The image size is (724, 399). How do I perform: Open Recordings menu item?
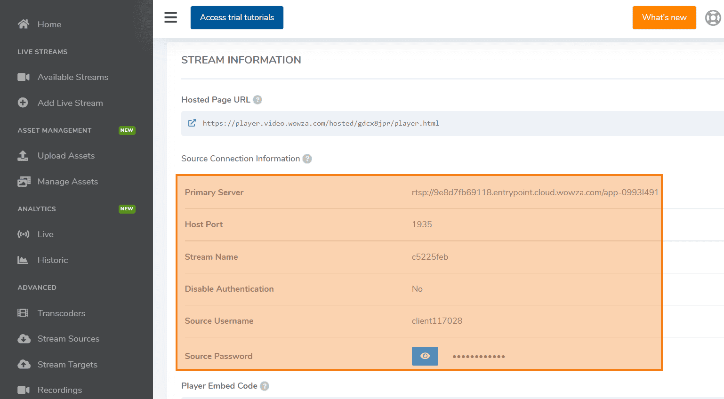pos(60,390)
